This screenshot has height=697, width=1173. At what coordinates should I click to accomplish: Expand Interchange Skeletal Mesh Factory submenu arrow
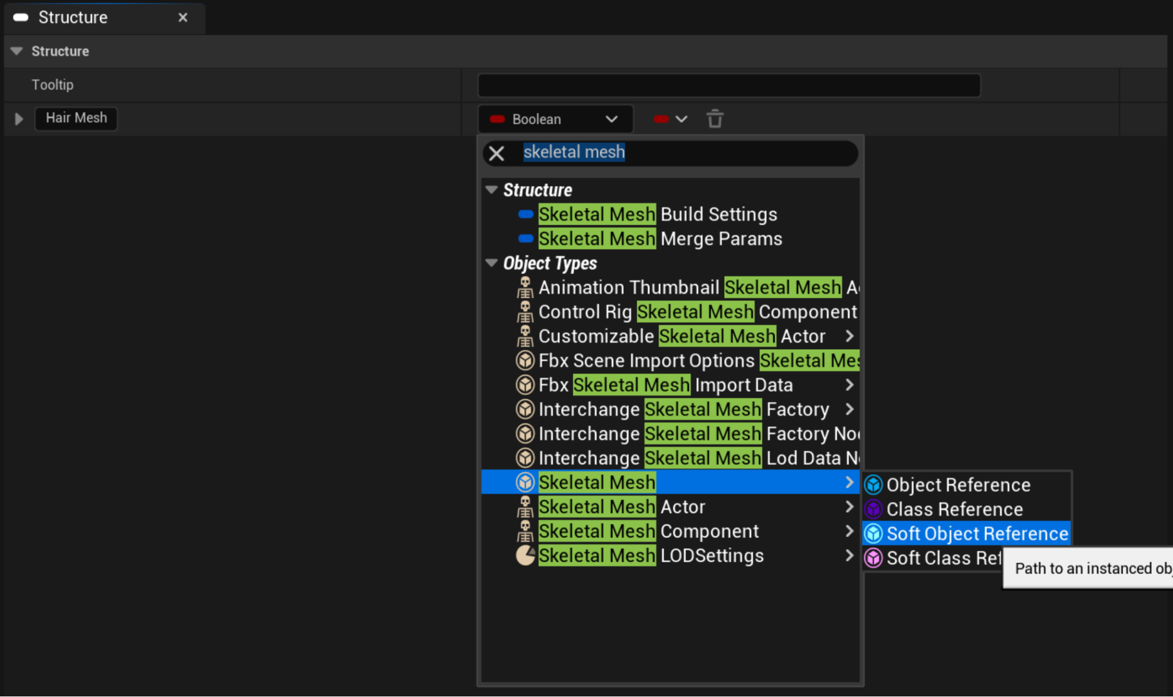point(849,409)
